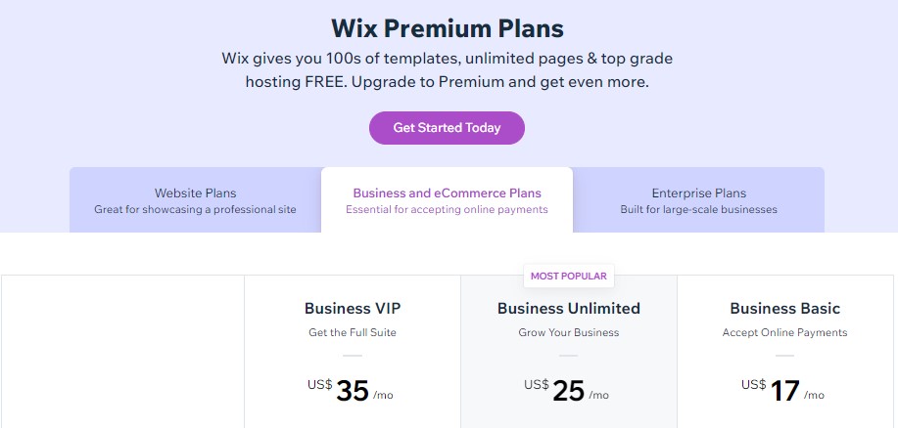Click the Get Started Today button
Screen dimensions: 898x428
[x=447, y=127]
